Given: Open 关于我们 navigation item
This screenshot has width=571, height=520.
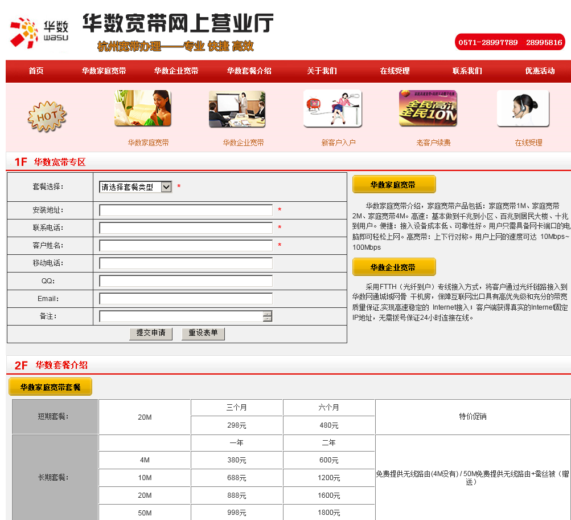Looking at the screenshot, I should click(x=322, y=71).
